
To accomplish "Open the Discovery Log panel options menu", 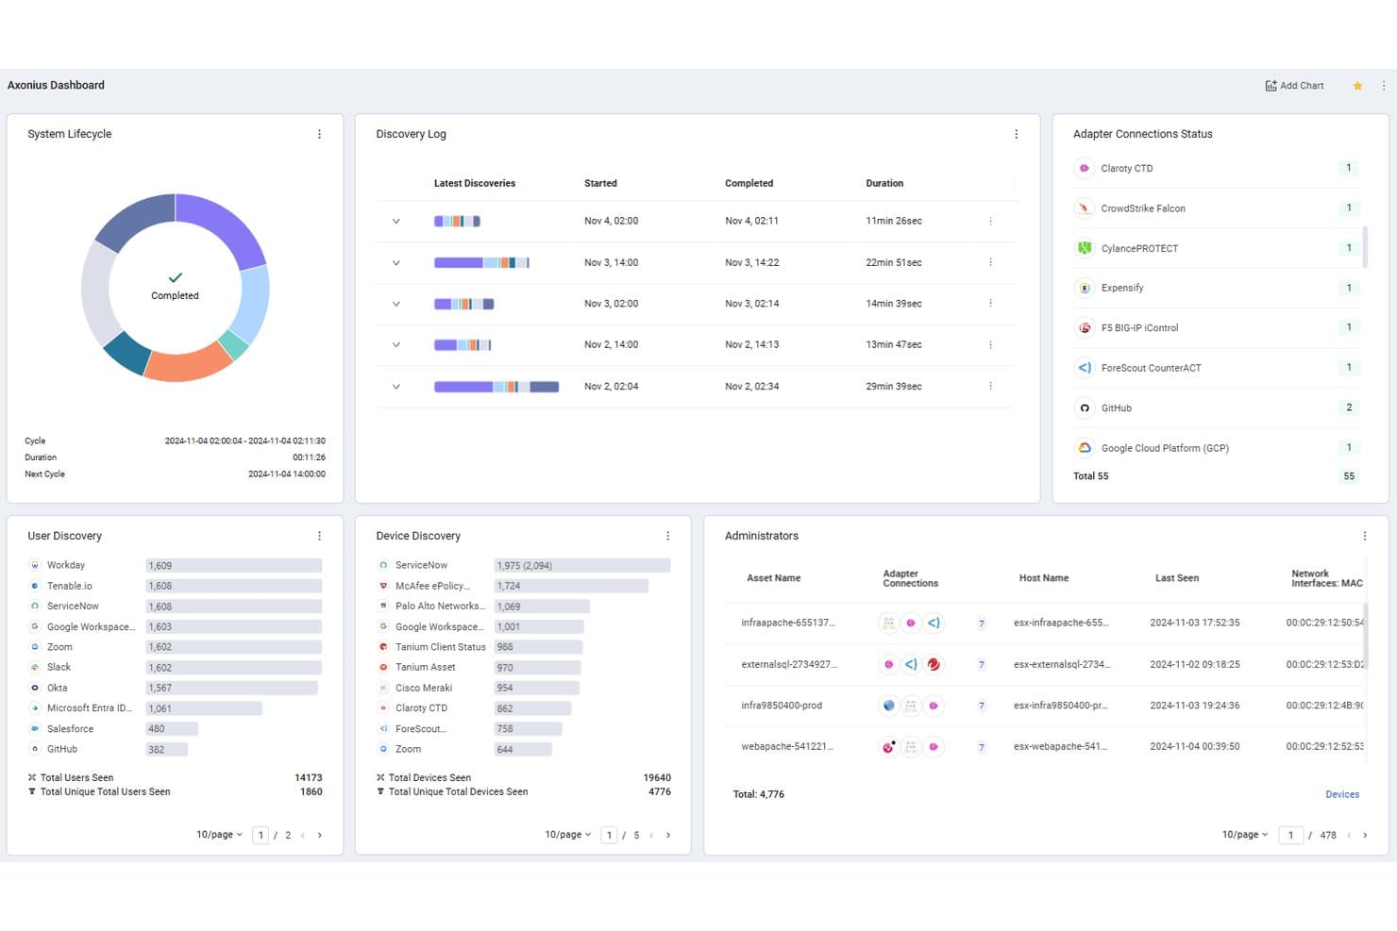I will 1016,135.
